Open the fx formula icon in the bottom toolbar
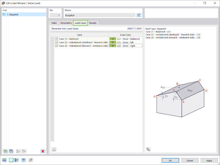 coord(31,160)
